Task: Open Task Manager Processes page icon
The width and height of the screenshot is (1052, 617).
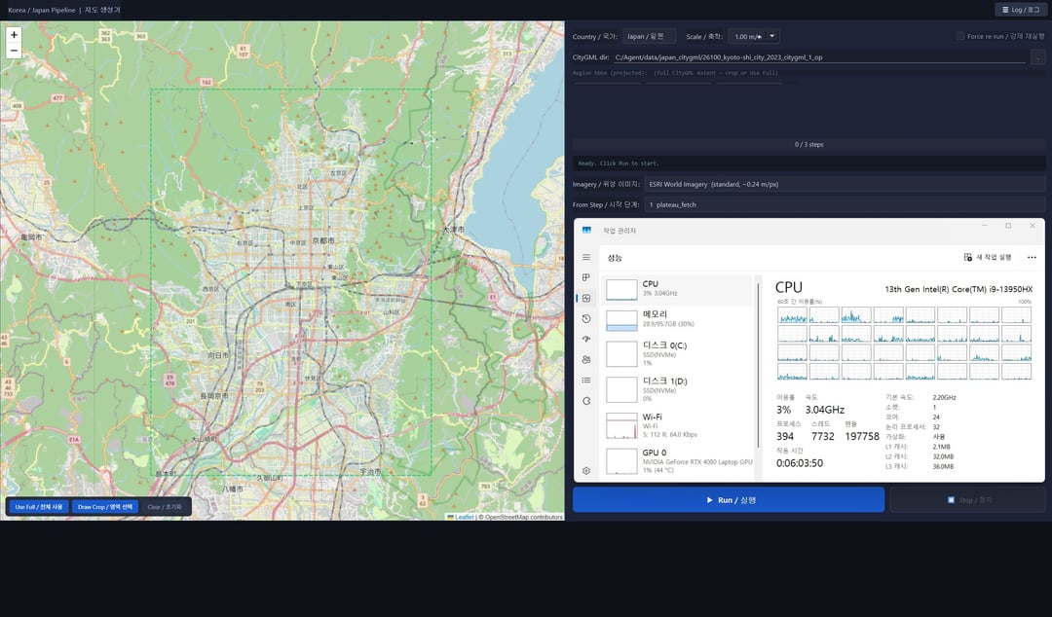Action: (586, 277)
